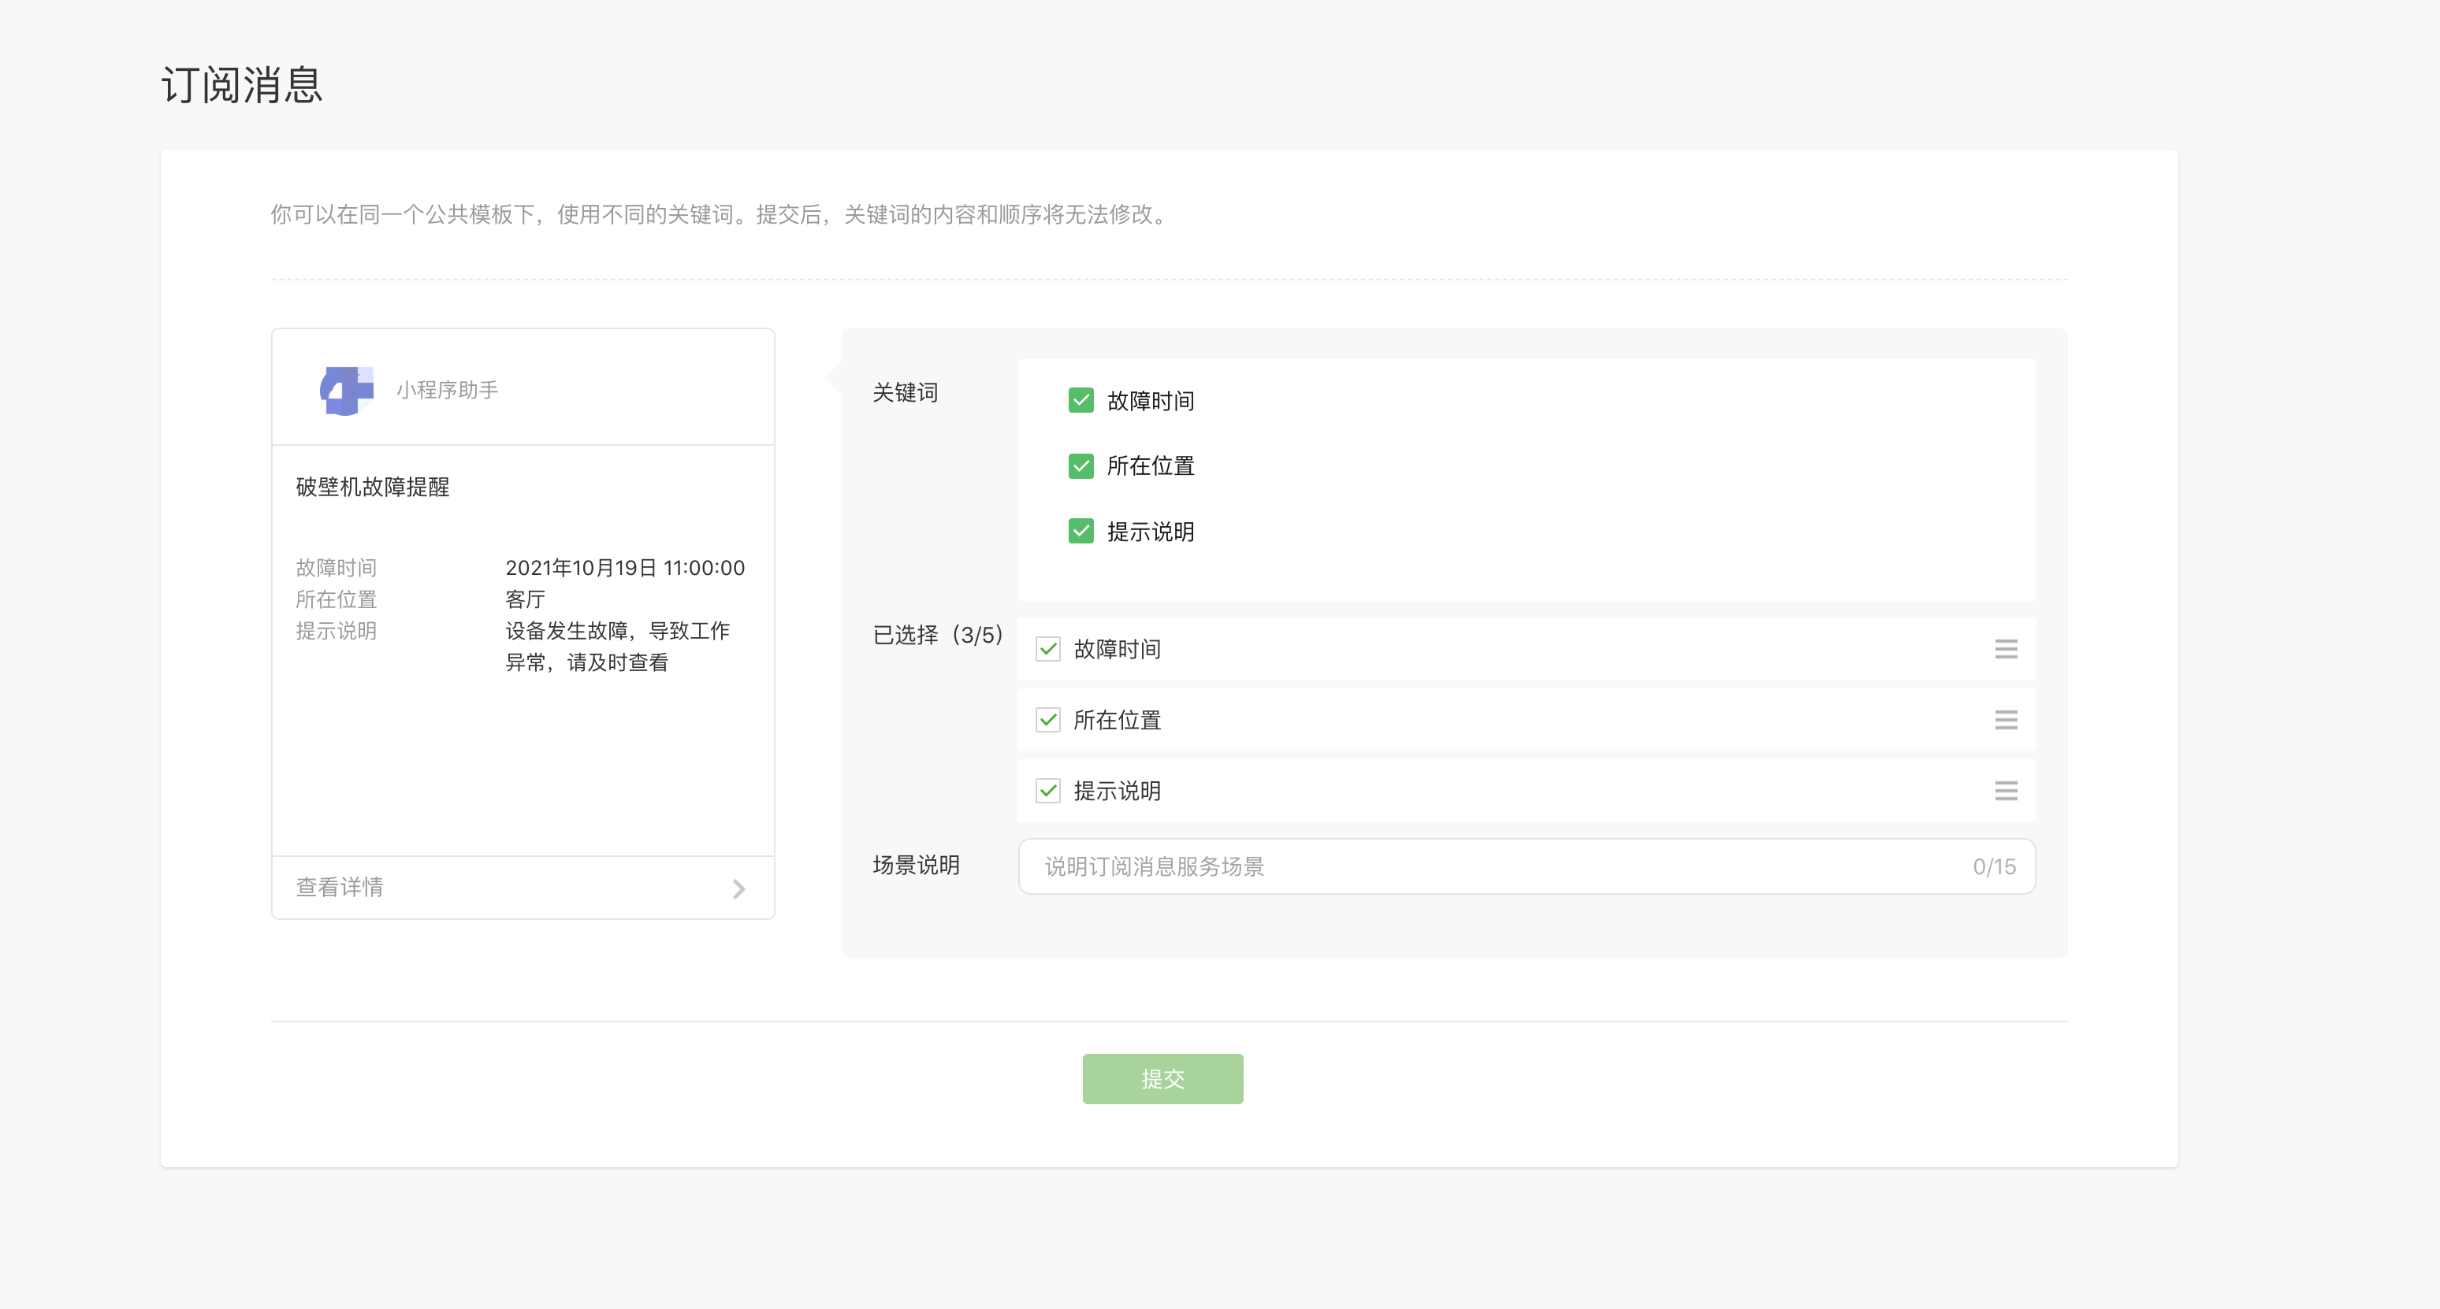Image resolution: width=2440 pixels, height=1309 pixels.
Task: Click the 订阅消息 page heading
Action: tap(243, 85)
